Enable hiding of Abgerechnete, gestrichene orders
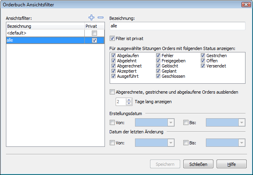The image size is (253, 175). [112, 92]
